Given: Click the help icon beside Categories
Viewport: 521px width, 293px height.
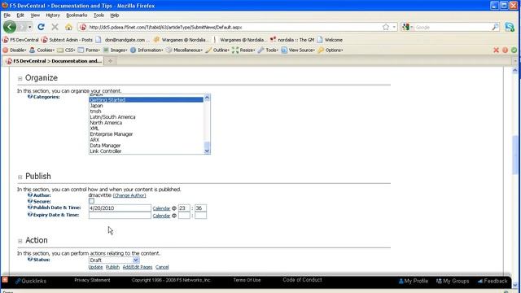Looking at the screenshot, I should click(30, 97).
